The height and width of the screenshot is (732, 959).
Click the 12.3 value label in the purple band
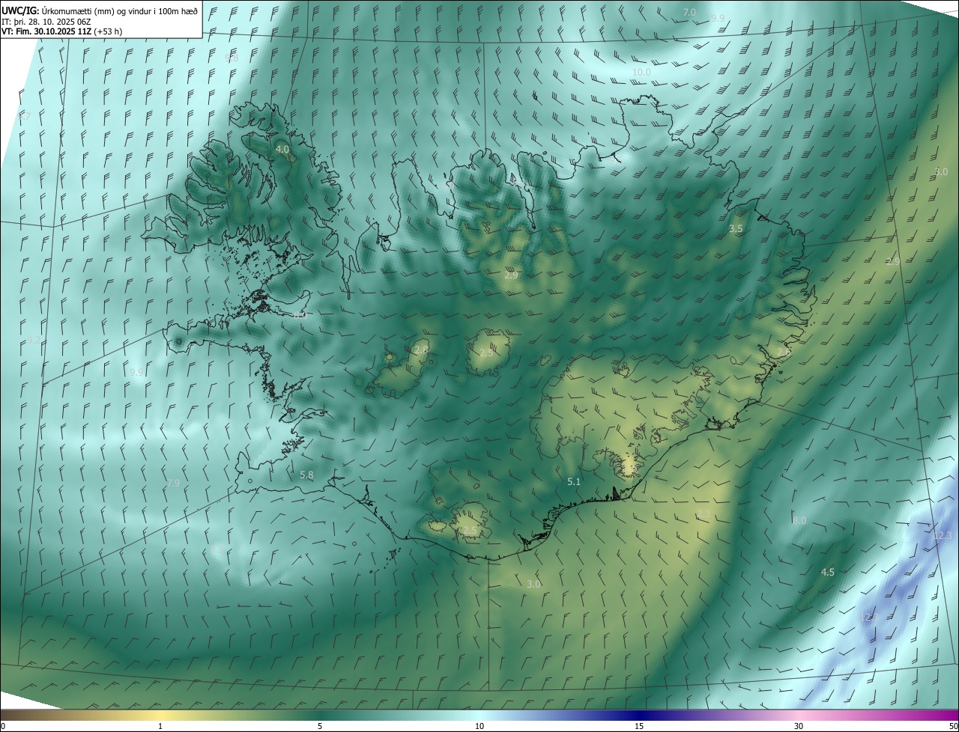coord(943,536)
